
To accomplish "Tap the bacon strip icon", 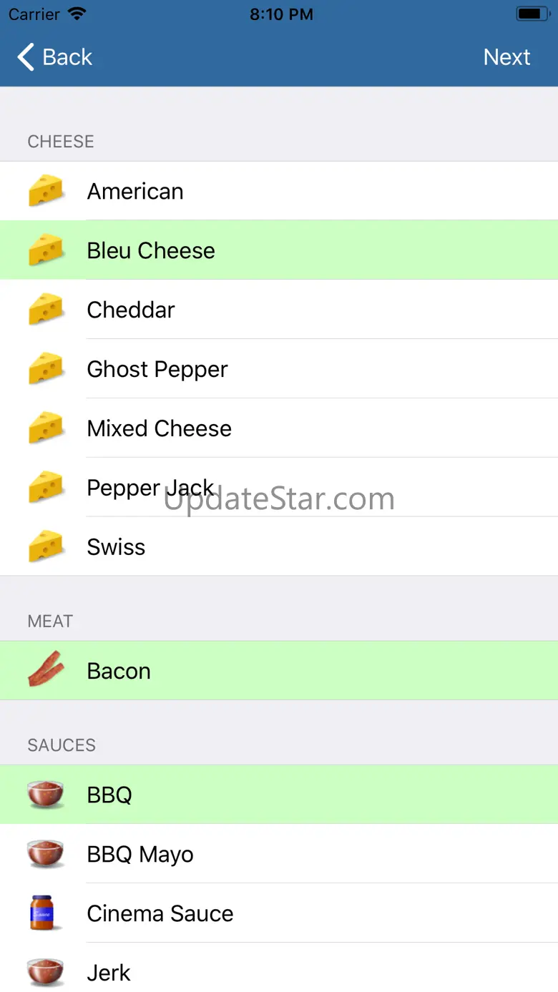I will pos(46,670).
